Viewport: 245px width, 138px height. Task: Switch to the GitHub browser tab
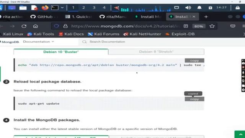point(44,17)
